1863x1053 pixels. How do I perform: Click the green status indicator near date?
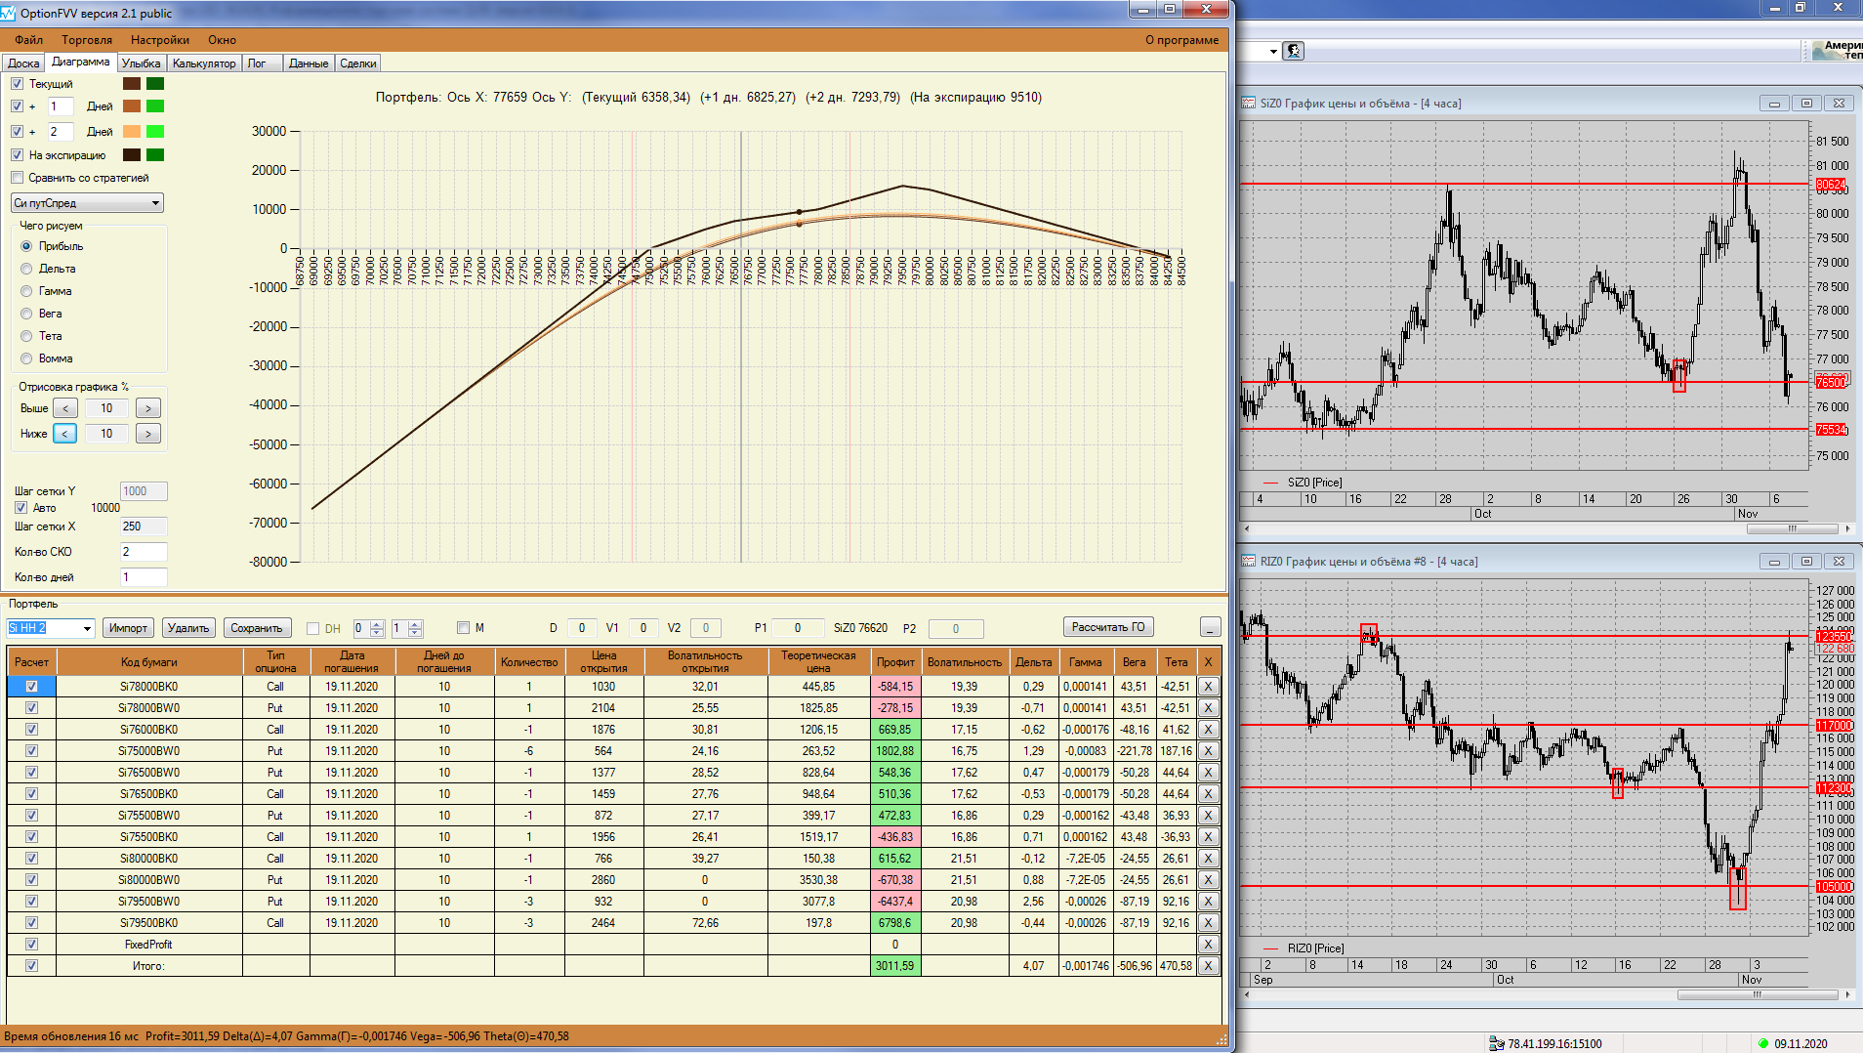coord(1763,1043)
